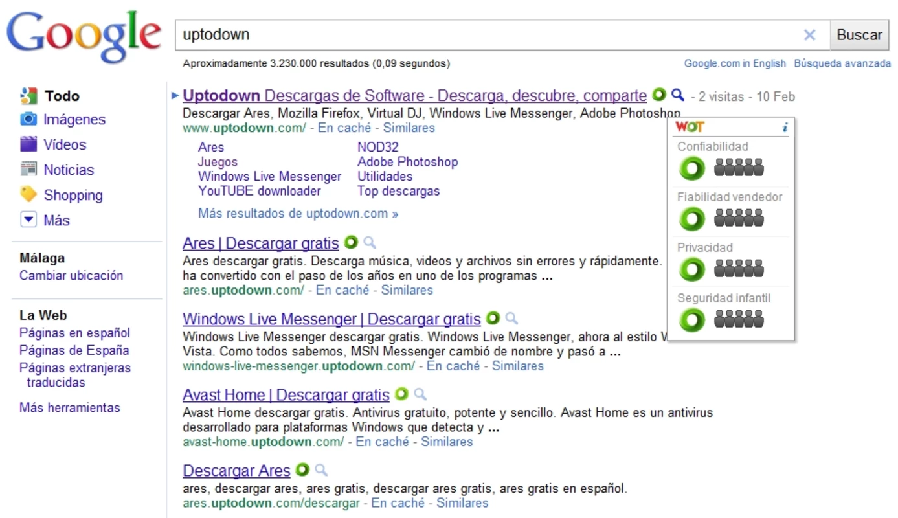
Task: Click the green Privacidad rating ring
Action: 691,269
